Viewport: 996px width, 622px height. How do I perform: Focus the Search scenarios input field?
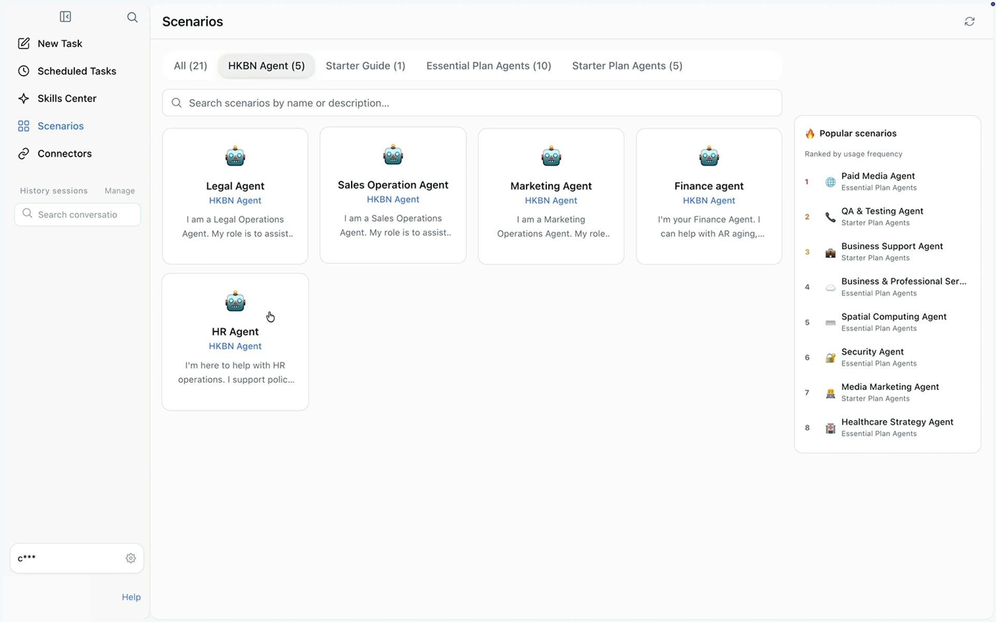472,103
